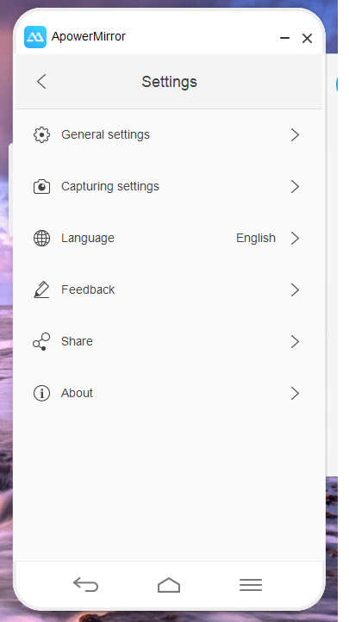Select the English language value
The height and width of the screenshot is (622, 349).
pos(256,238)
